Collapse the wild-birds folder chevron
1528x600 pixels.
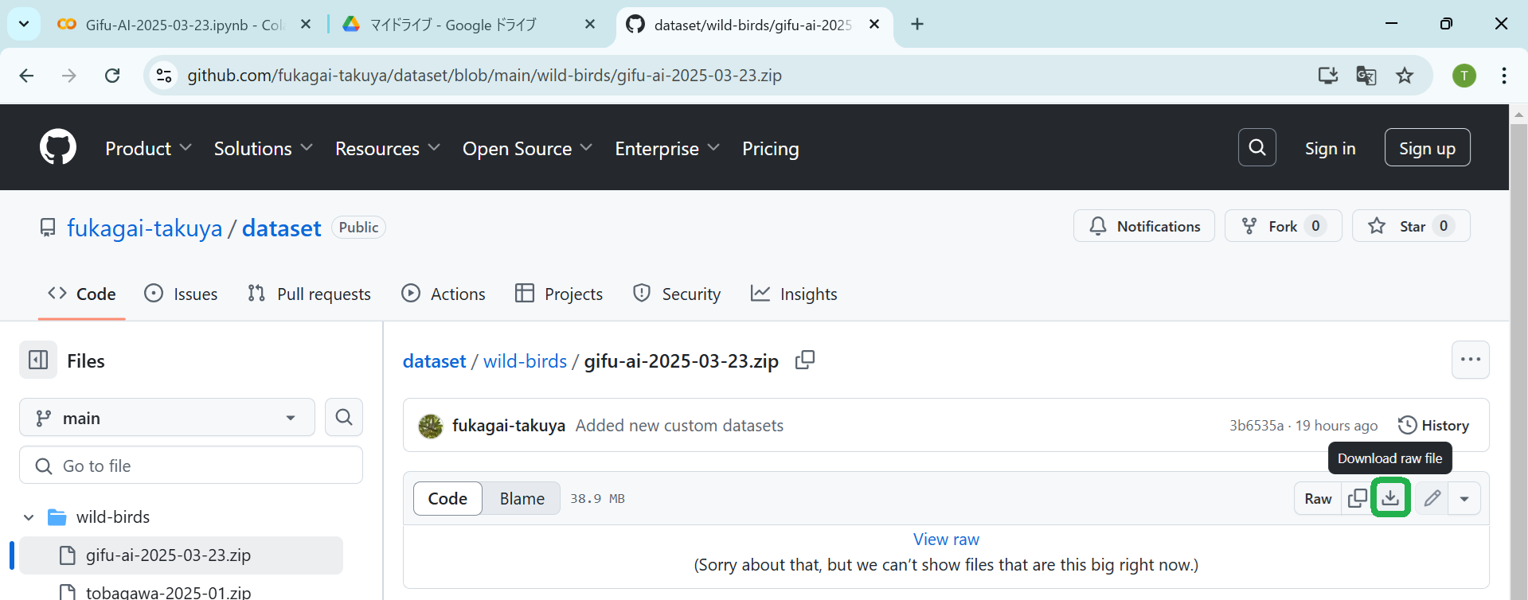[29, 517]
